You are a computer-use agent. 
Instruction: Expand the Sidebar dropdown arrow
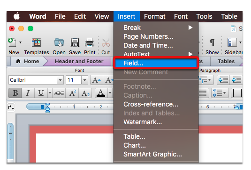click(240, 42)
